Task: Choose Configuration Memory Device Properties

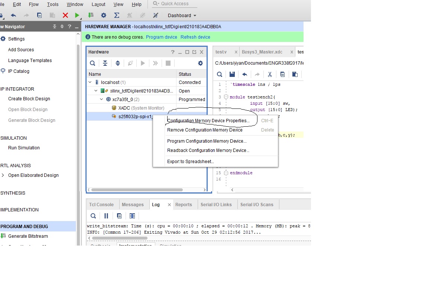Action: (x=208, y=121)
